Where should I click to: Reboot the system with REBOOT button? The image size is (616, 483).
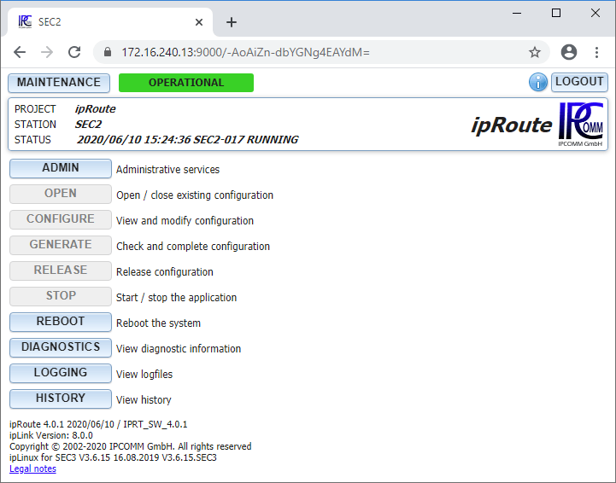point(61,322)
